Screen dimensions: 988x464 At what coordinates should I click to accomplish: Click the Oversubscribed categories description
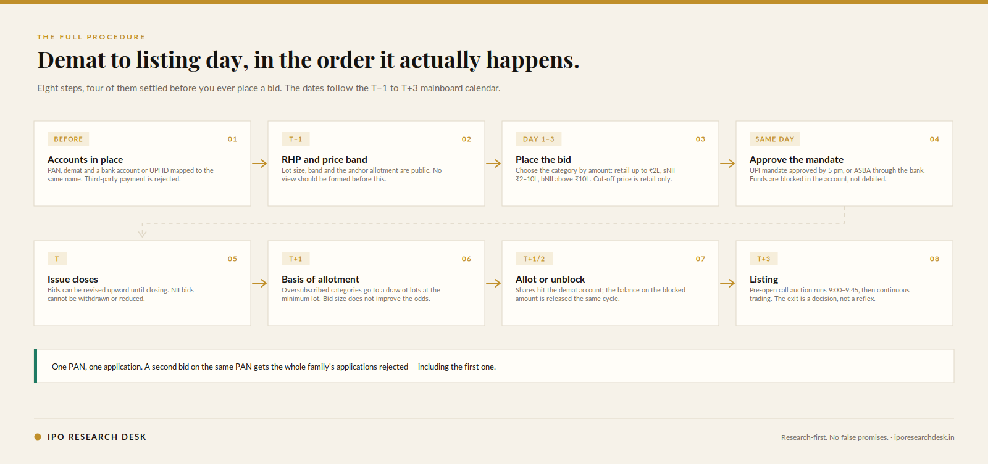click(361, 294)
